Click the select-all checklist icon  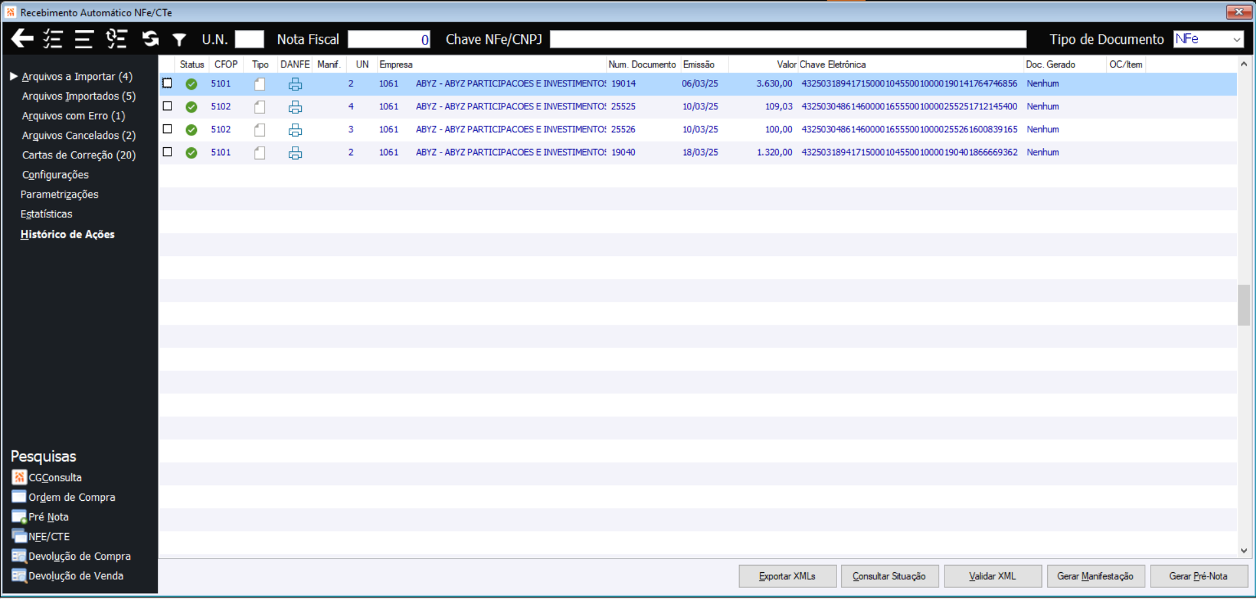[x=53, y=39]
